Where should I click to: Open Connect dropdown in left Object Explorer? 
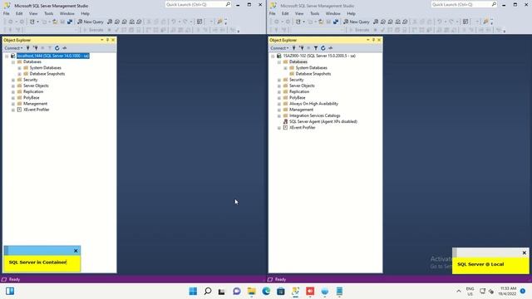click(x=13, y=48)
